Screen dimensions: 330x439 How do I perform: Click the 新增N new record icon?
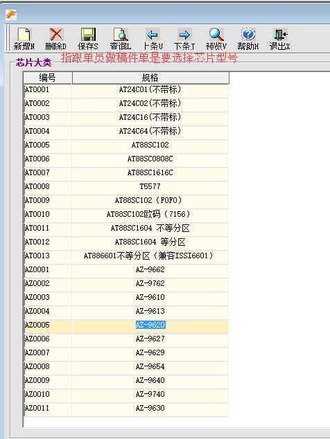24,35
